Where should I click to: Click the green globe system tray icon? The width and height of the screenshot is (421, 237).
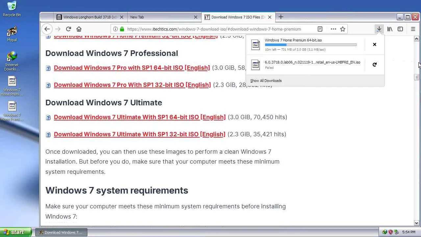[384, 232]
